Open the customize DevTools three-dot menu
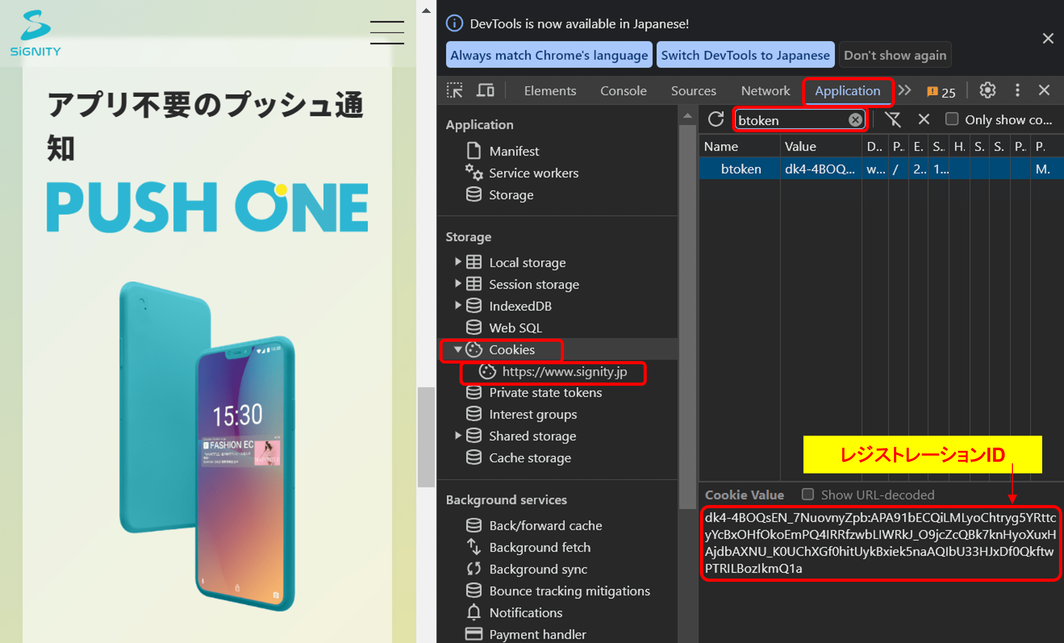 [1018, 90]
